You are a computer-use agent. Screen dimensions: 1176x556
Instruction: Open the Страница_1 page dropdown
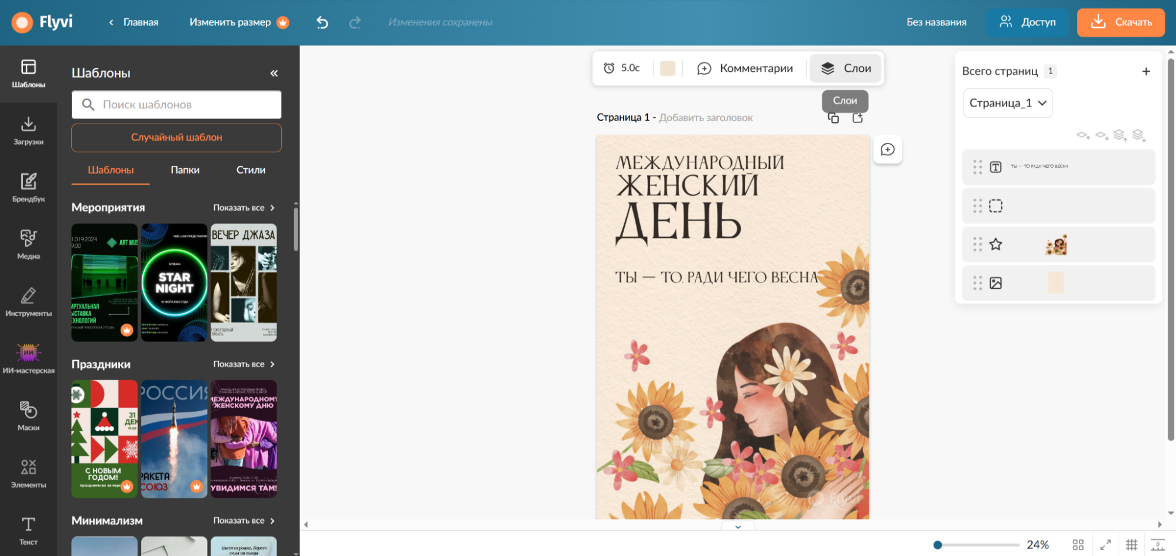[1007, 103]
